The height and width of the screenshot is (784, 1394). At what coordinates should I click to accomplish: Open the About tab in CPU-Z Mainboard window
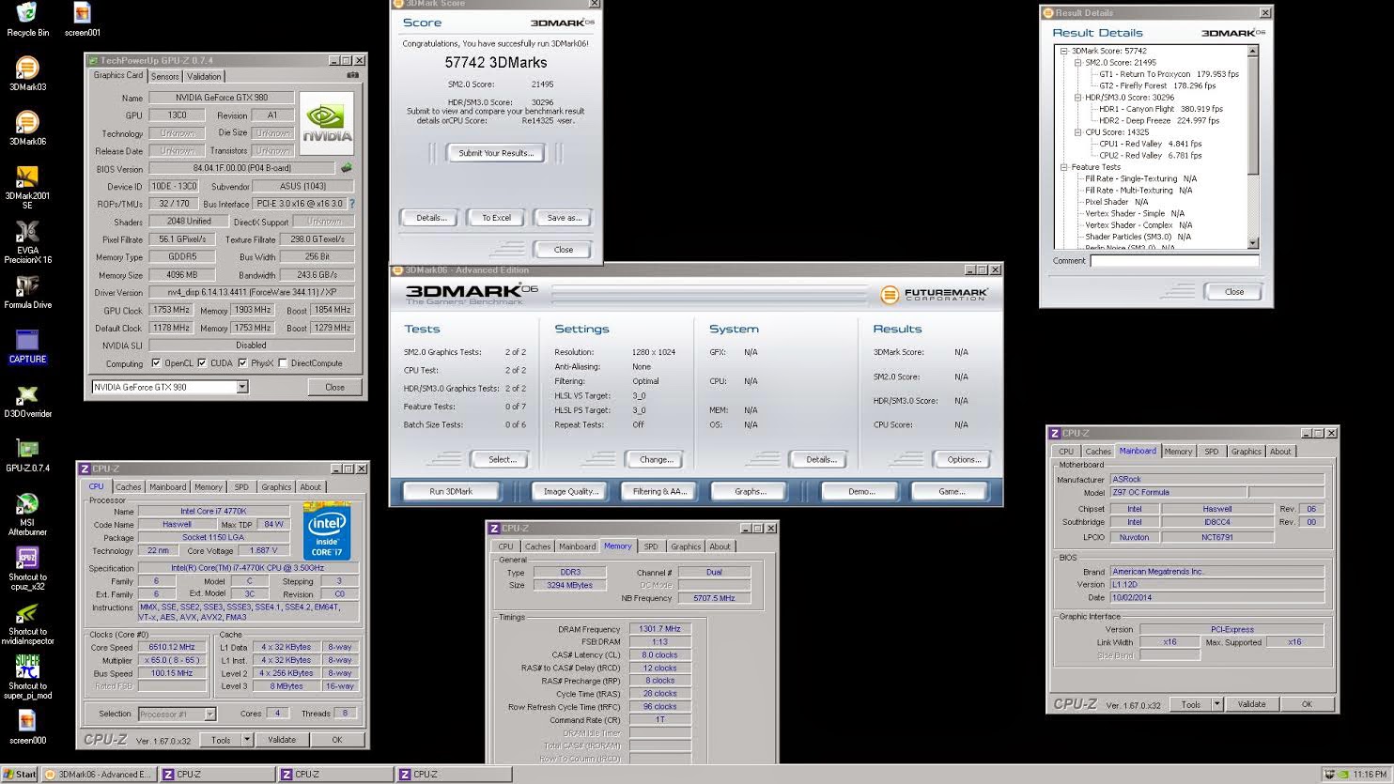pos(1280,452)
